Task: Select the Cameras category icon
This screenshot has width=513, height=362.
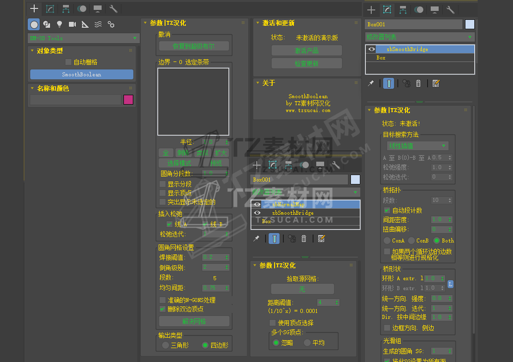Action: [x=72, y=25]
